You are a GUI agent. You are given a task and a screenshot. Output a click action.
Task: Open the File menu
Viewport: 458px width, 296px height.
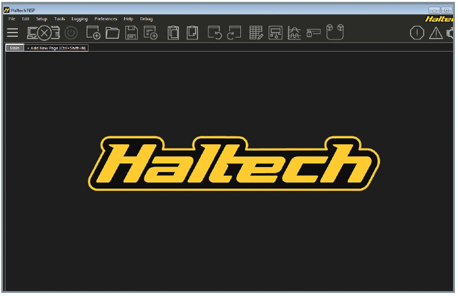[12, 18]
